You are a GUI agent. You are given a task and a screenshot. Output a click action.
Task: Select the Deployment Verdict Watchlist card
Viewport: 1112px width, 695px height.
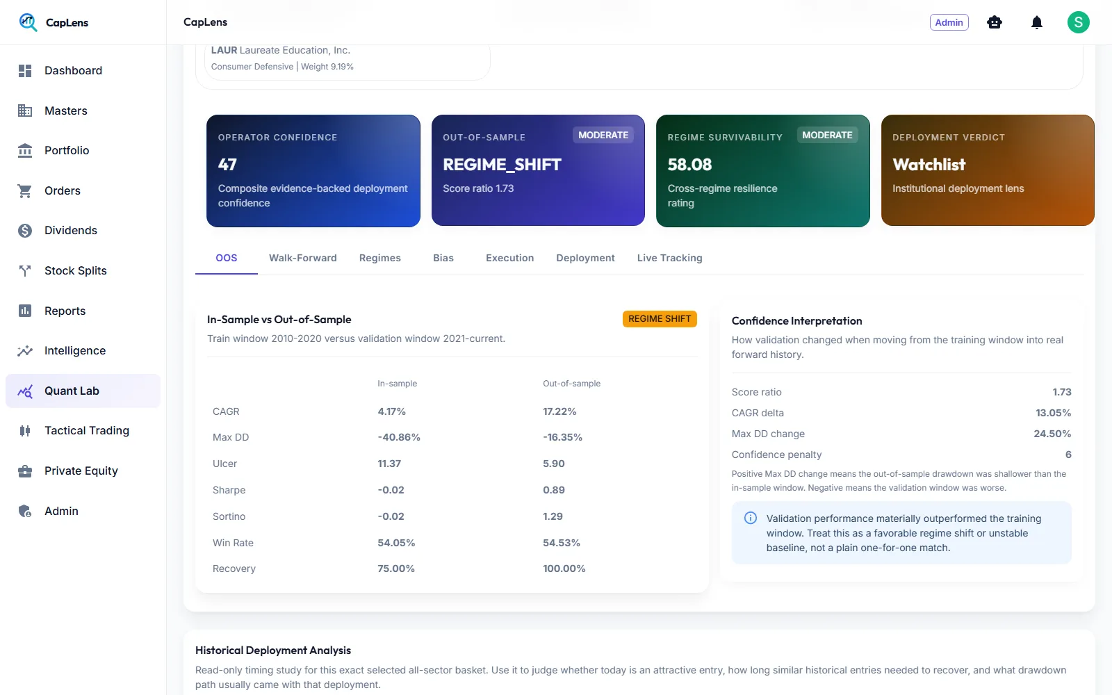988,171
